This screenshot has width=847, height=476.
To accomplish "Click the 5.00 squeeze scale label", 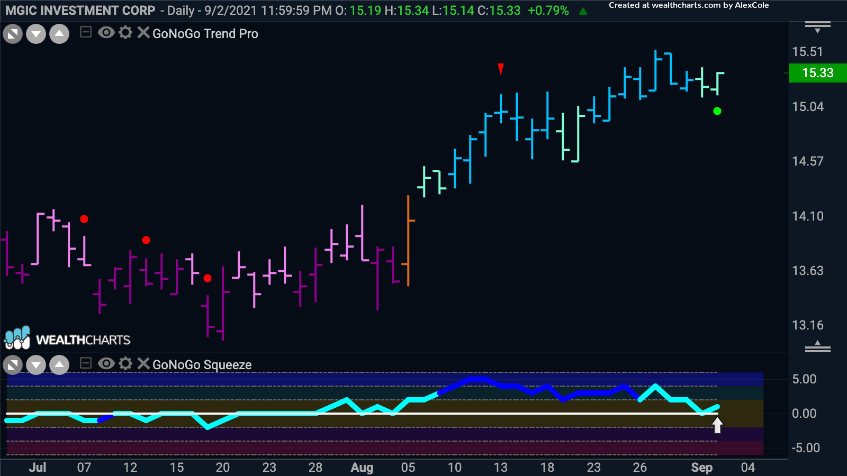I will [804, 379].
